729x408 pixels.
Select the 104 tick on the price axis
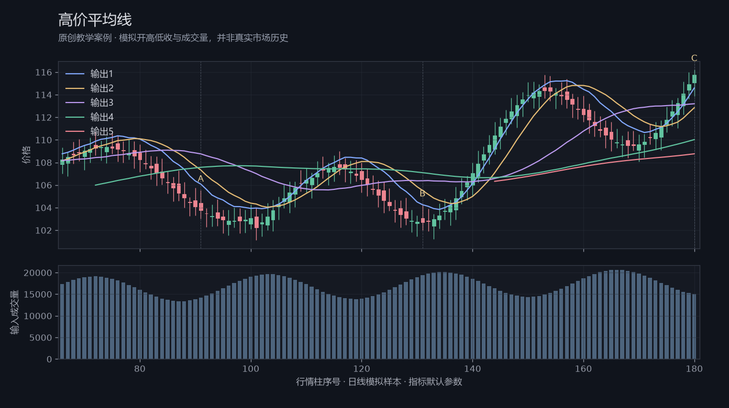(x=44, y=208)
